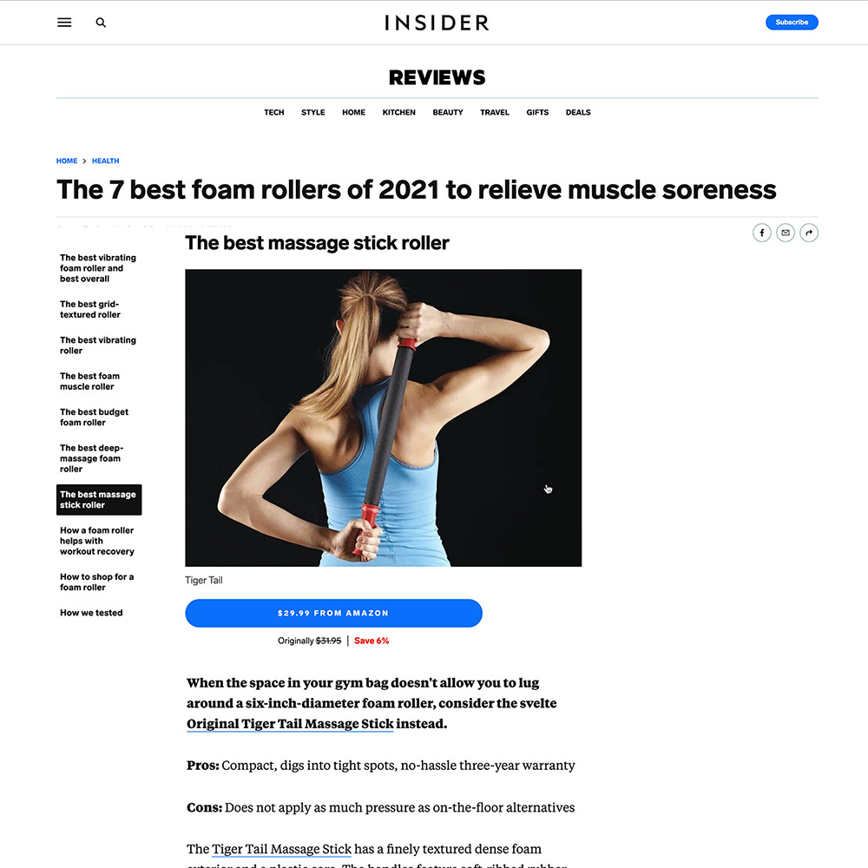Open the hamburger menu icon
The image size is (868, 868).
point(64,23)
